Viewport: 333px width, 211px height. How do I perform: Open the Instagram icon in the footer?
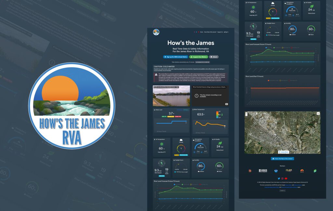point(282,178)
